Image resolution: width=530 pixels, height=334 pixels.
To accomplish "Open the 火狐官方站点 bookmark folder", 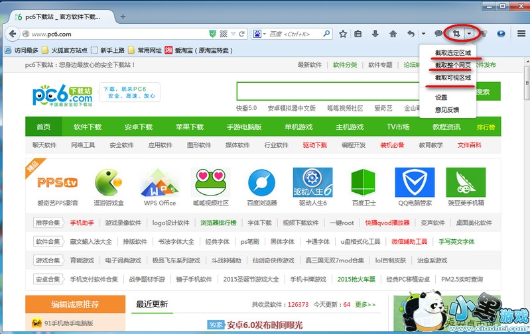I will click(64, 50).
